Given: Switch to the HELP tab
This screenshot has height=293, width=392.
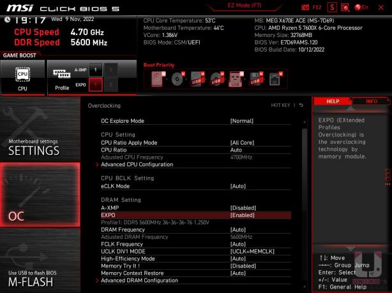Looking at the screenshot, I should [x=333, y=101].
